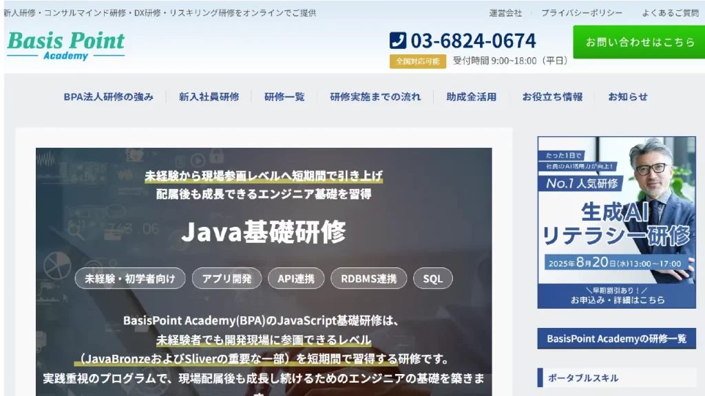Open the プライバシーポリシー link
The width and height of the screenshot is (705, 396).
tap(580, 12)
